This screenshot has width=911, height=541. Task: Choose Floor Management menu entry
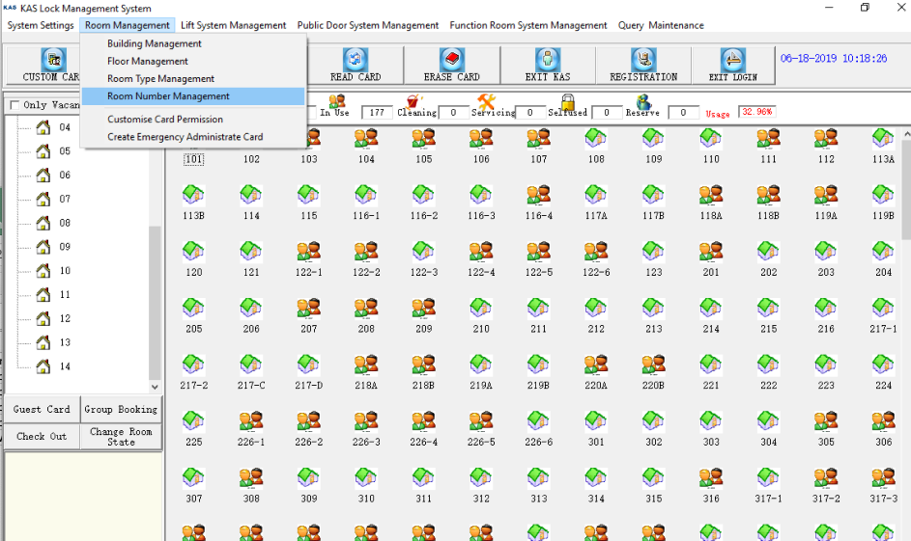click(x=193, y=61)
